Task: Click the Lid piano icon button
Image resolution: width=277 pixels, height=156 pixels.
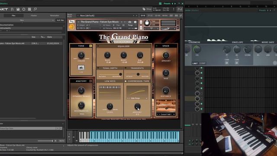Action: click(81, 68)
